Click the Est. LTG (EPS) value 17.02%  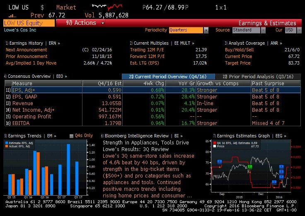coord(200,63)
